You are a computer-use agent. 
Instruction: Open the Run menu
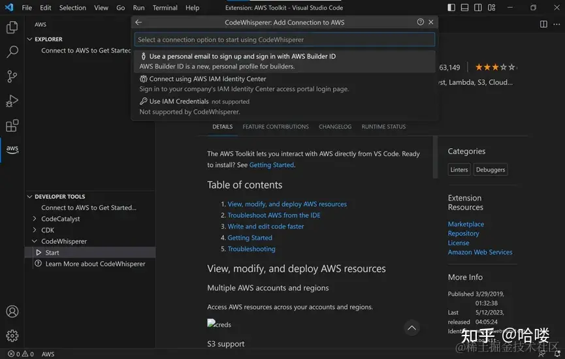pos(138,8)
